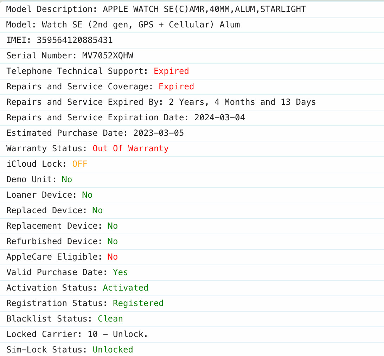
Task: Click the iCloud Lock label
Action: point(37,164)
